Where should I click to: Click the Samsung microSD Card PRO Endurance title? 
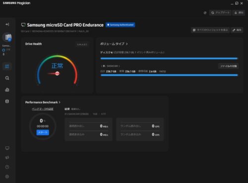click(65, 25)
